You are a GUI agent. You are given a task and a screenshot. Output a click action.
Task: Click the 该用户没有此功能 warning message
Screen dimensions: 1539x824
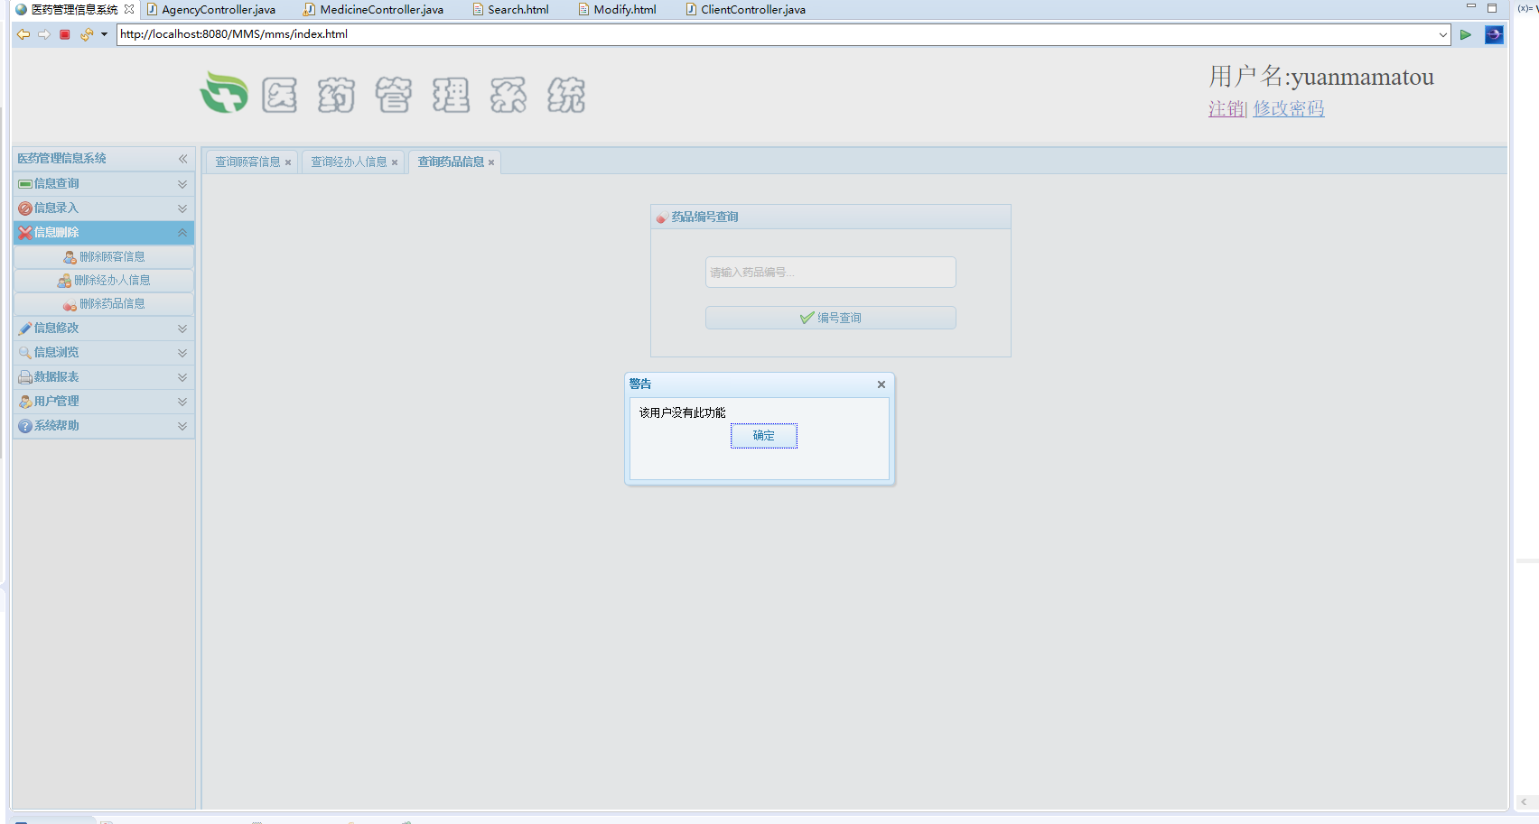683,413
